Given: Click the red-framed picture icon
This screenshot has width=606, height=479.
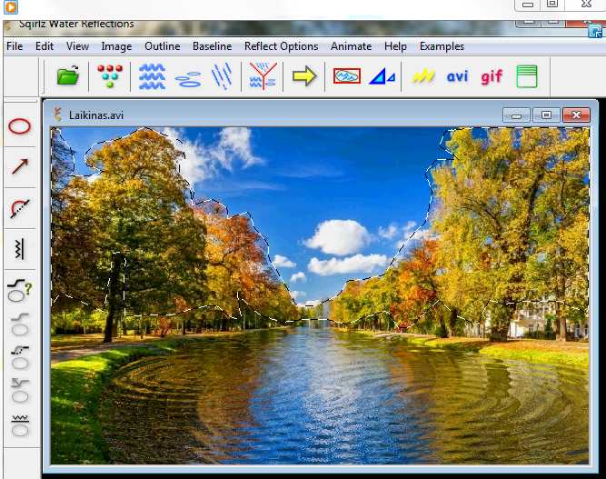Looking at the screenshot, I should (x=346, y=76).
